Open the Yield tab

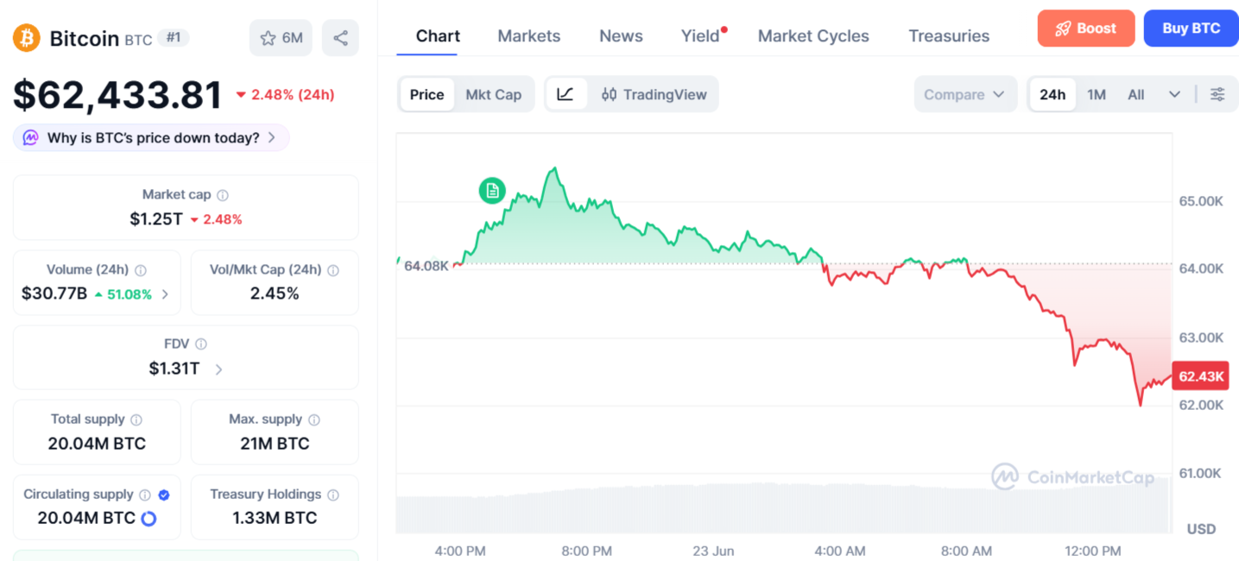click(x=700, y=36)
